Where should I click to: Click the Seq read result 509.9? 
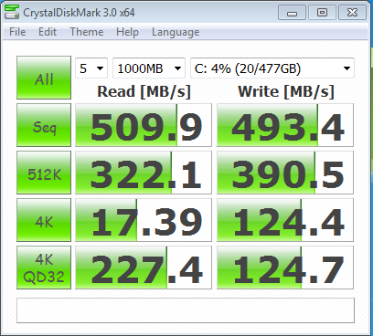pyautogui.click(x=144, y=125)
